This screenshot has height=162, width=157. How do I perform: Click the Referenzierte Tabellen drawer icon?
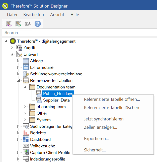pyautogui.click(x=26, y=80)
